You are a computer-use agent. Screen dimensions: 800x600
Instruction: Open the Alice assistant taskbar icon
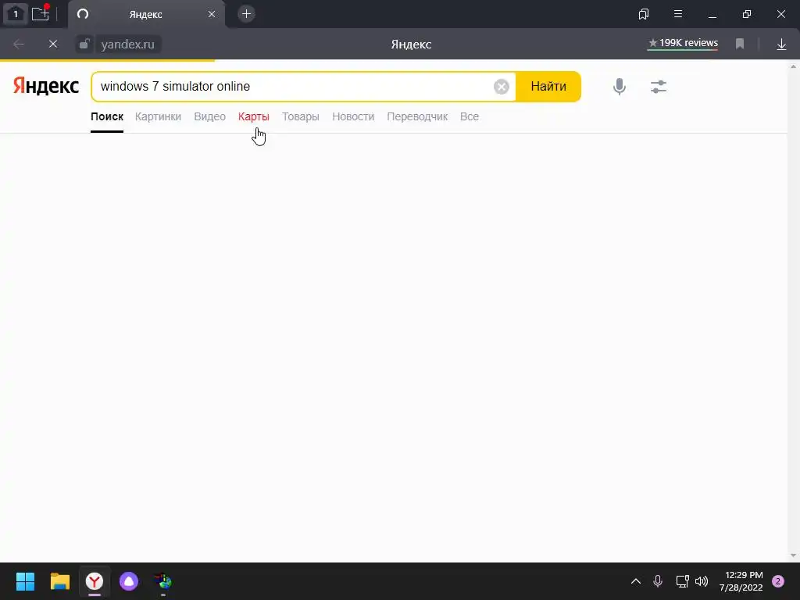coord(129,581)
